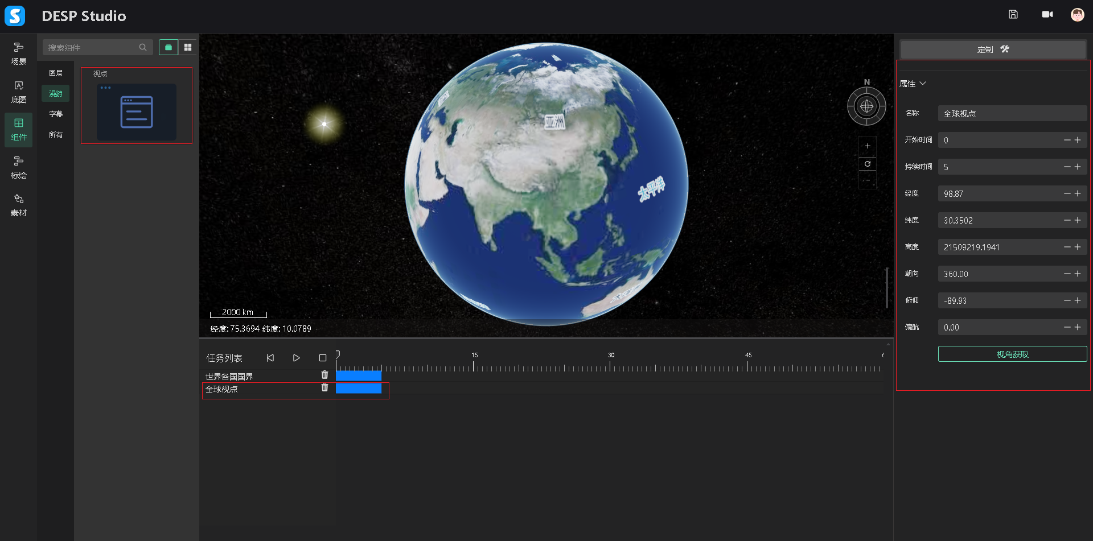Image resolution: width=1093 pixels, height=541 pixels.
Task: Click the save icon in top bar
Action: pyautogui.click(x=1013, y=15)
